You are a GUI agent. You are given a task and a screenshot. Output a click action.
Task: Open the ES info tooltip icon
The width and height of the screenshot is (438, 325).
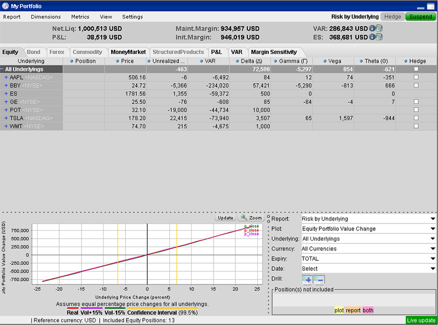372,38
